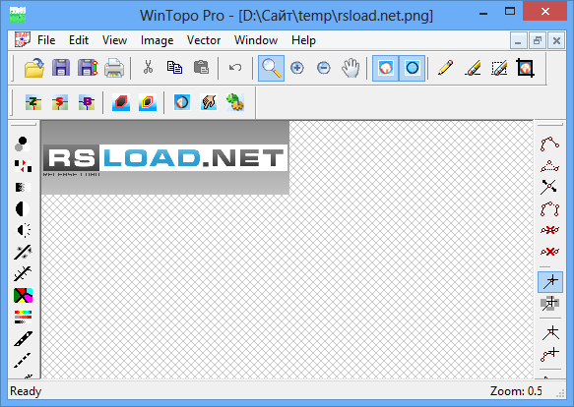The height and width of the screenshot is (407, 574).
Task: Click the snap with grey squares icon
Action: [549, 303]
